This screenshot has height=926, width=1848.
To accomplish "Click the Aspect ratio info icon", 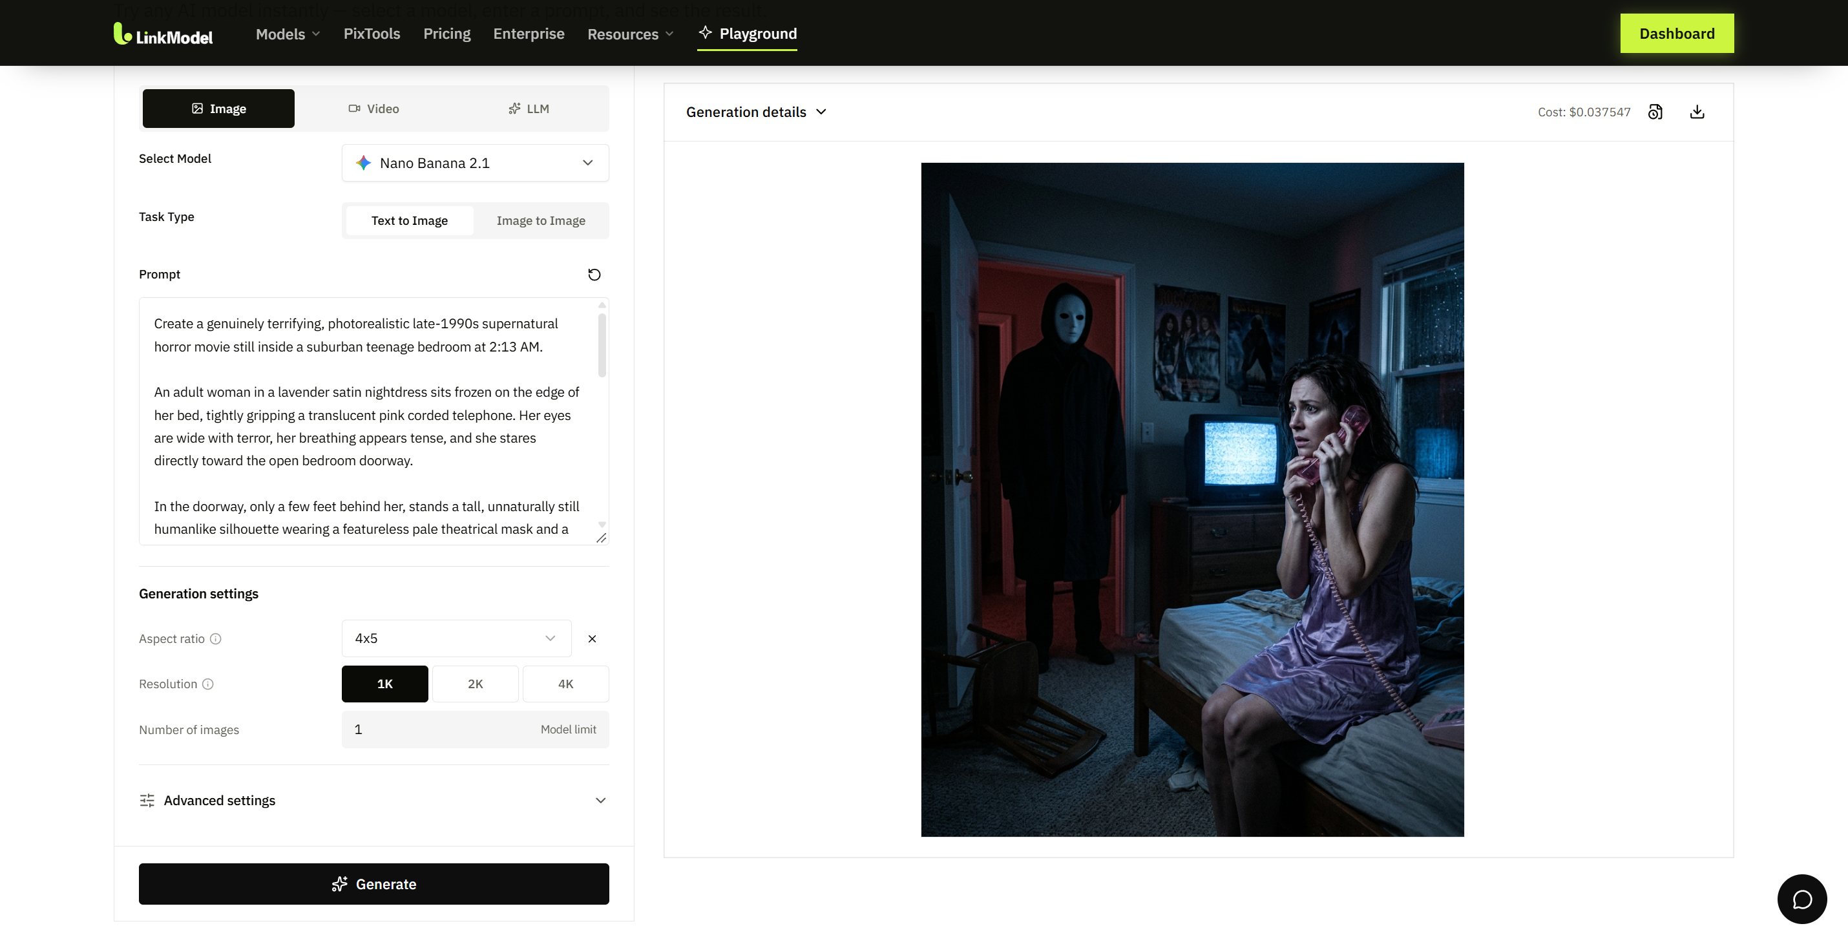I will point(215,638).
